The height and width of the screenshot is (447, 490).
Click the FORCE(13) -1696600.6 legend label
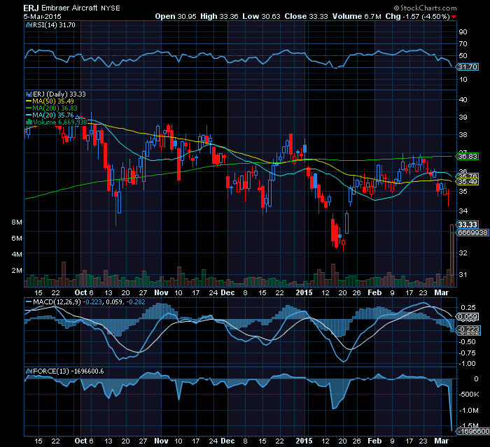pyautogui.click(x=69, y=371)
